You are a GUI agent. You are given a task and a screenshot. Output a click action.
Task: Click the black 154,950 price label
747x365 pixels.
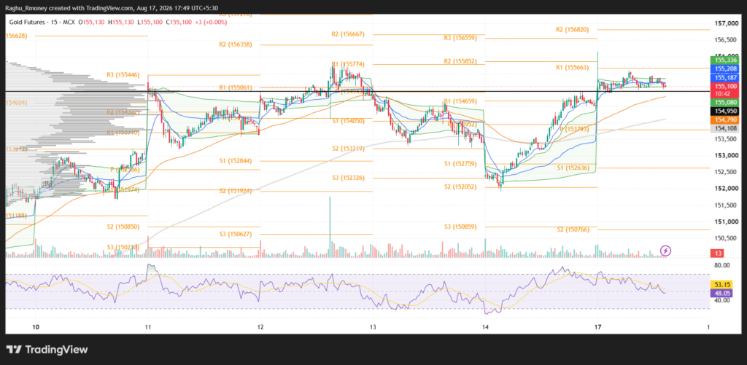tap(724, 111)
